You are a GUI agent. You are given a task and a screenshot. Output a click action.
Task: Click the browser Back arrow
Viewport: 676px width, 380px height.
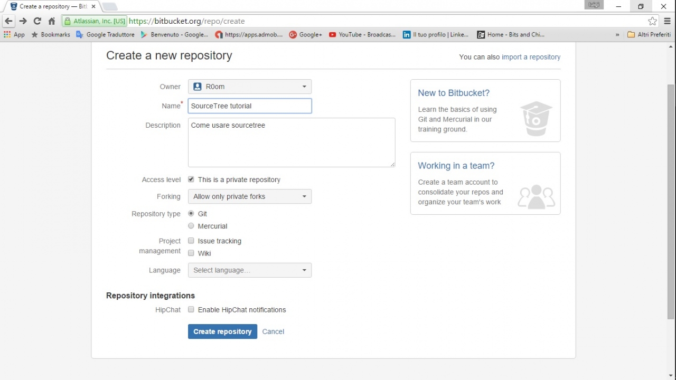pyautogui.click(x=8, y=21)
